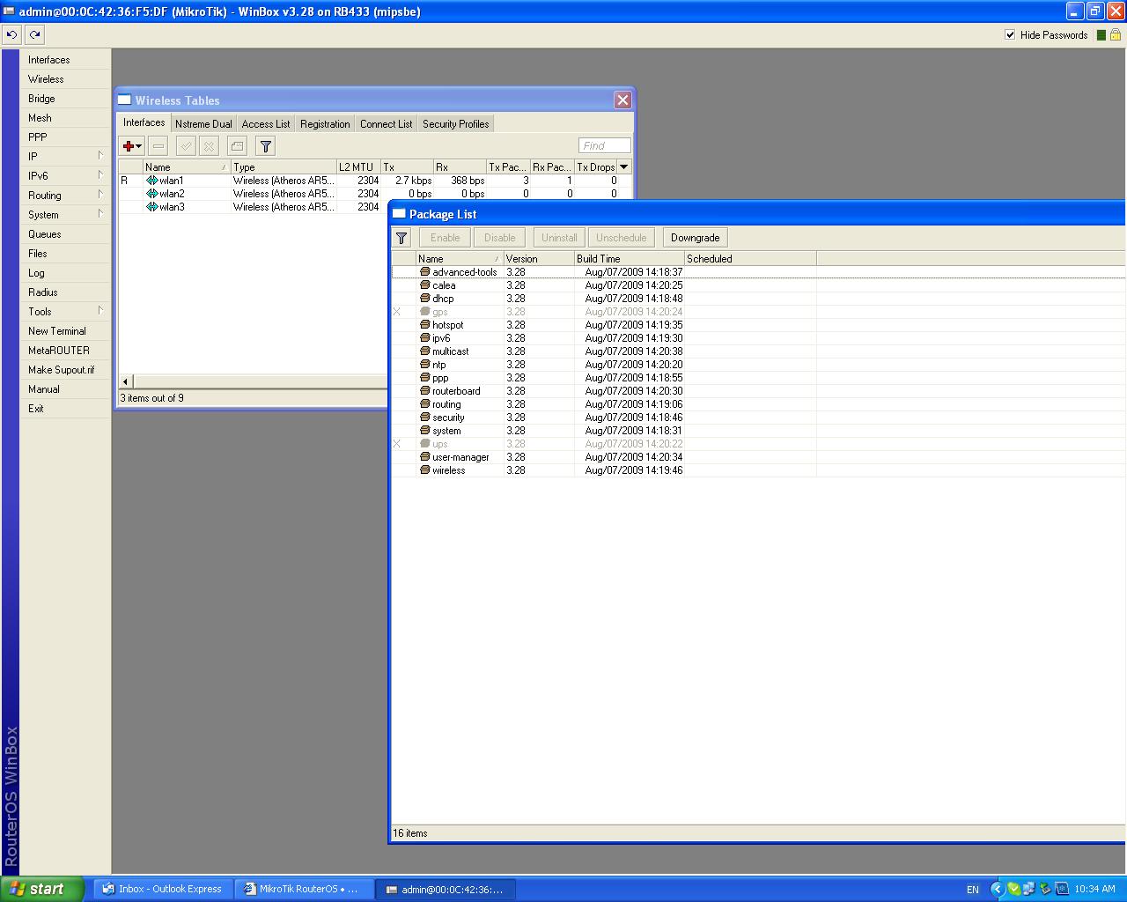Click the Redo arrow in WinBox toolbar
1127x902 pixels.
pyautogui.click(x=34, y=35)
